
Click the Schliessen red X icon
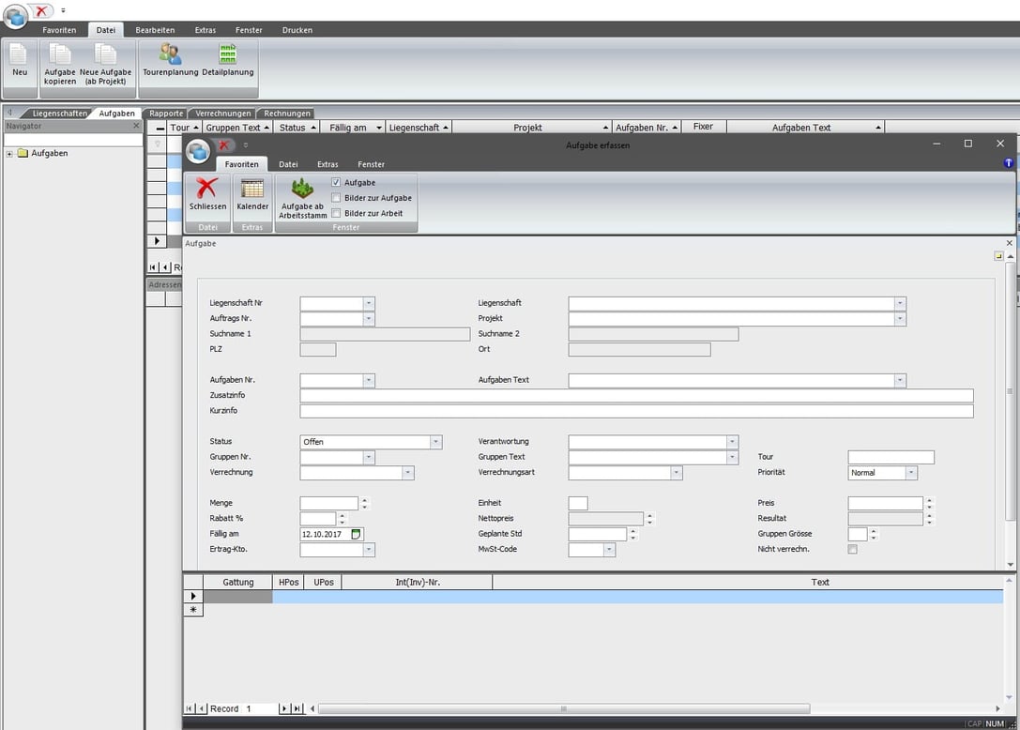[207, 189]
